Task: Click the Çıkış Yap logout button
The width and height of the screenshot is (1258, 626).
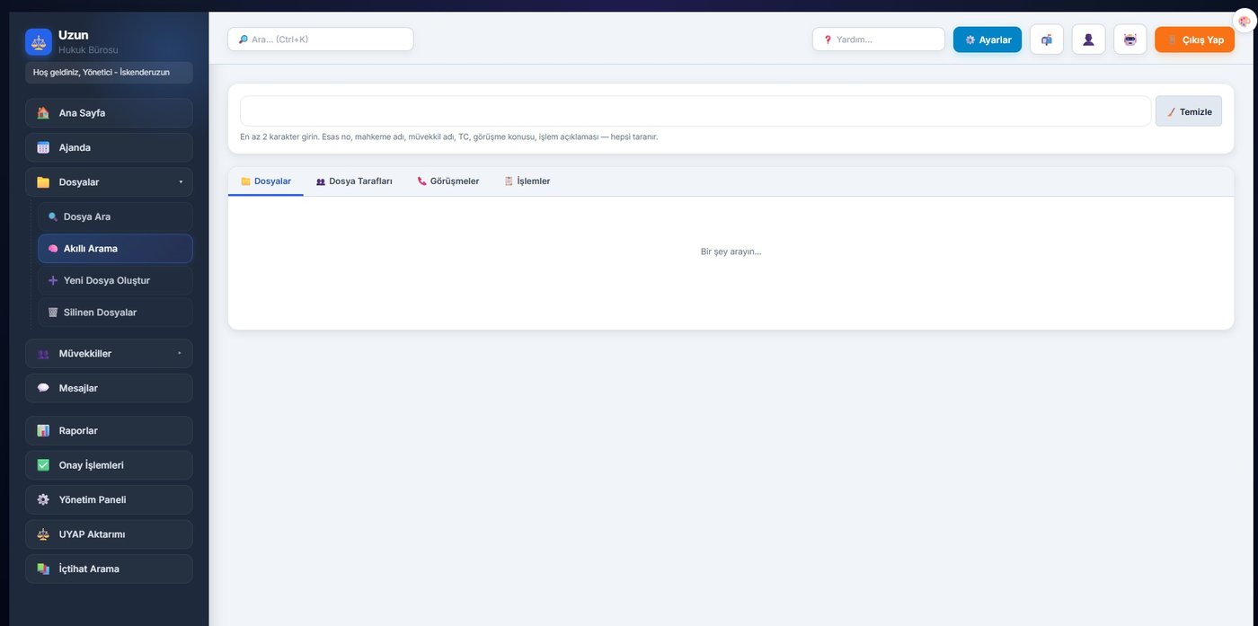Action: pos(1195,40)
